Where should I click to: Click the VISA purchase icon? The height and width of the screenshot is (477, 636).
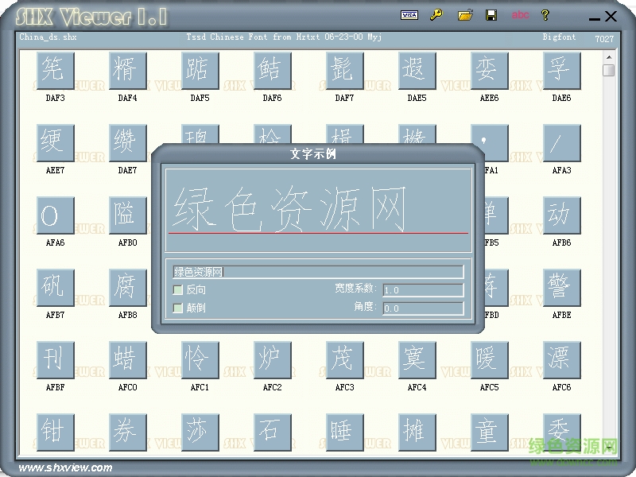click(x=409, y=14)
